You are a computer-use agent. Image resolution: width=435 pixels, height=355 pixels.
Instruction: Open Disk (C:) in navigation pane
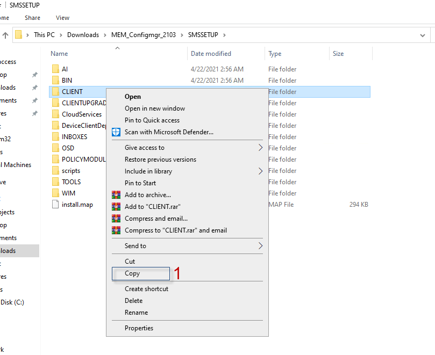coord(12,302)
